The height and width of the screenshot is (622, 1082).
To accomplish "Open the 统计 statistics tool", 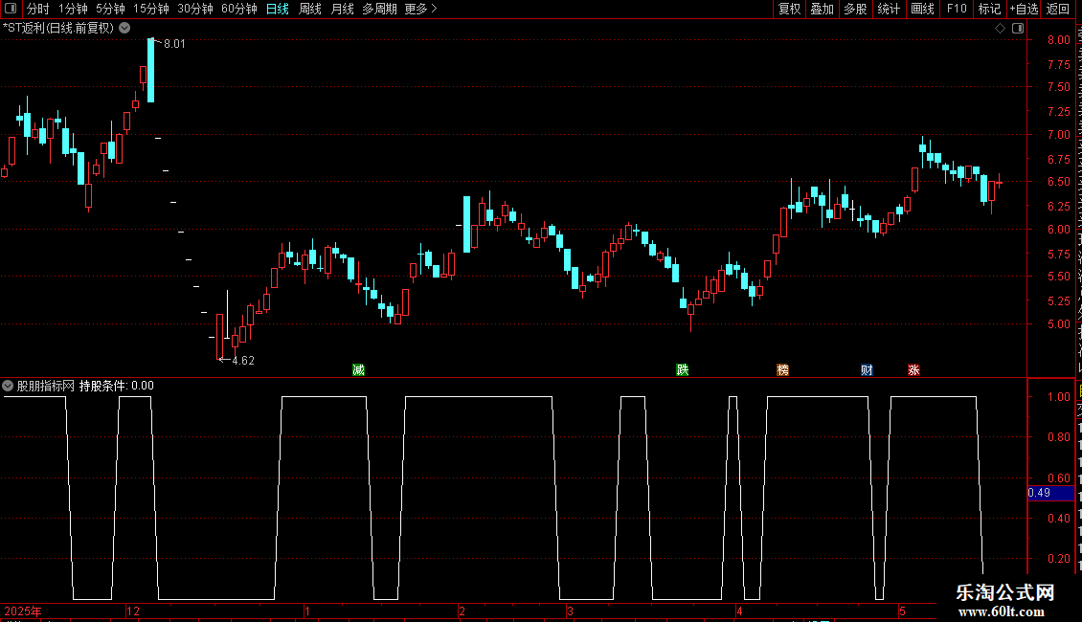I will [889, 9].
